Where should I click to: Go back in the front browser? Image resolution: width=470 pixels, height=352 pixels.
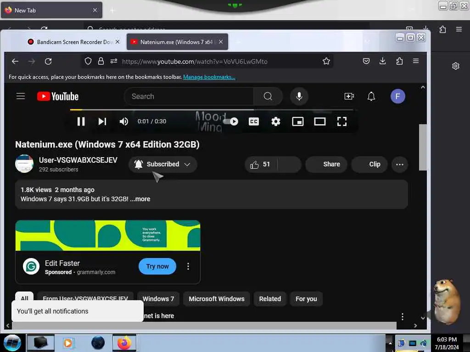(15, 61)
